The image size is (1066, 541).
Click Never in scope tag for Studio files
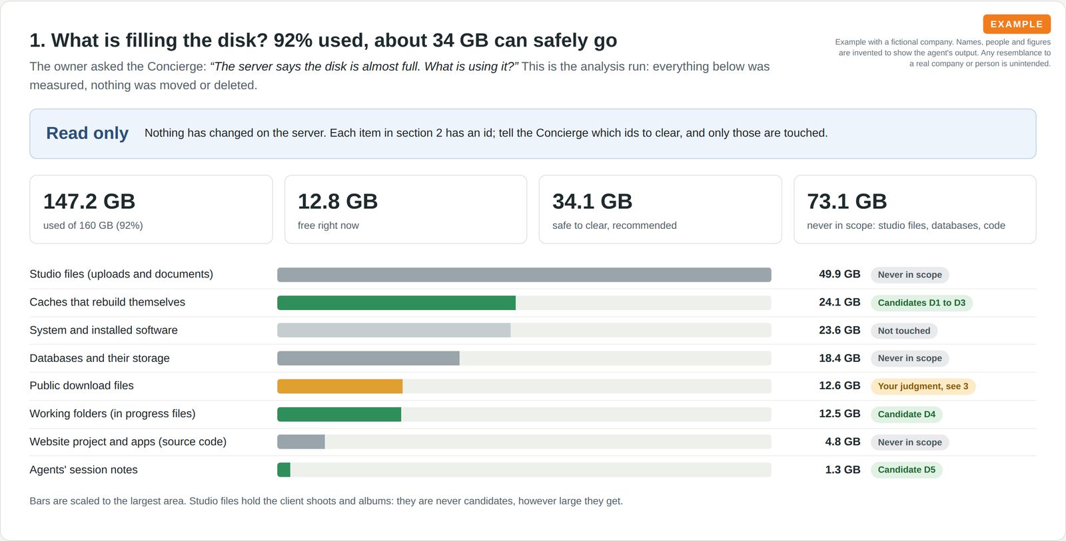click(909, 275)
